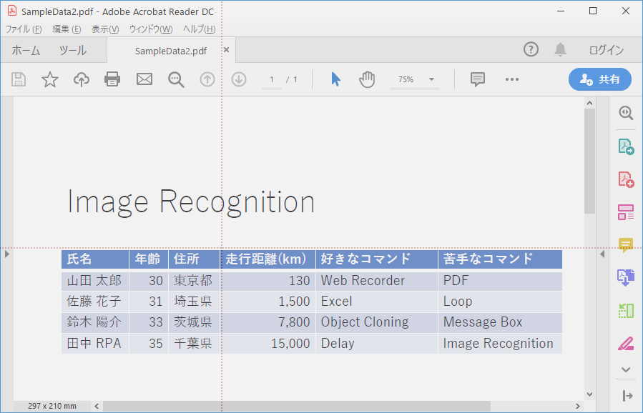Add the file to starred favorites
The image size is (643, 413).
(x=50, y=79)
